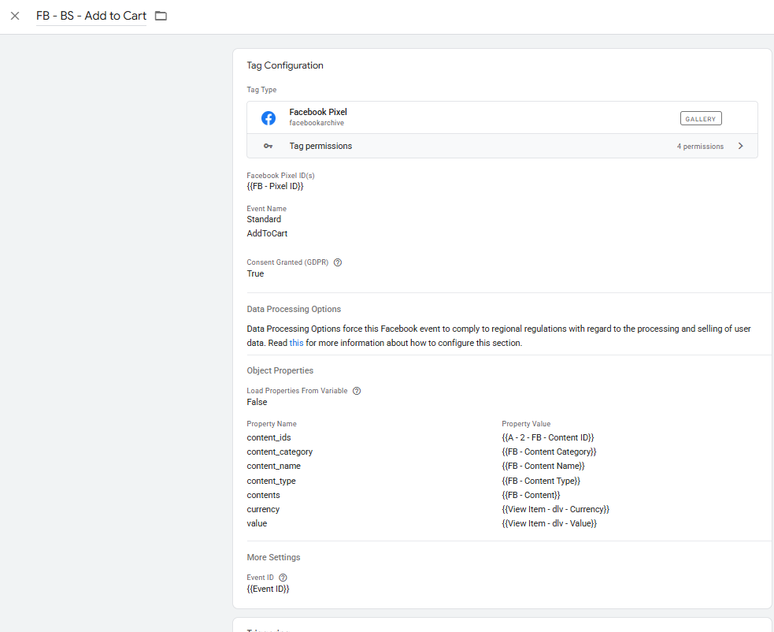Close the tag editor with the X
The height and width of the screenshot is (632, 774).
[x=15, y=16]
